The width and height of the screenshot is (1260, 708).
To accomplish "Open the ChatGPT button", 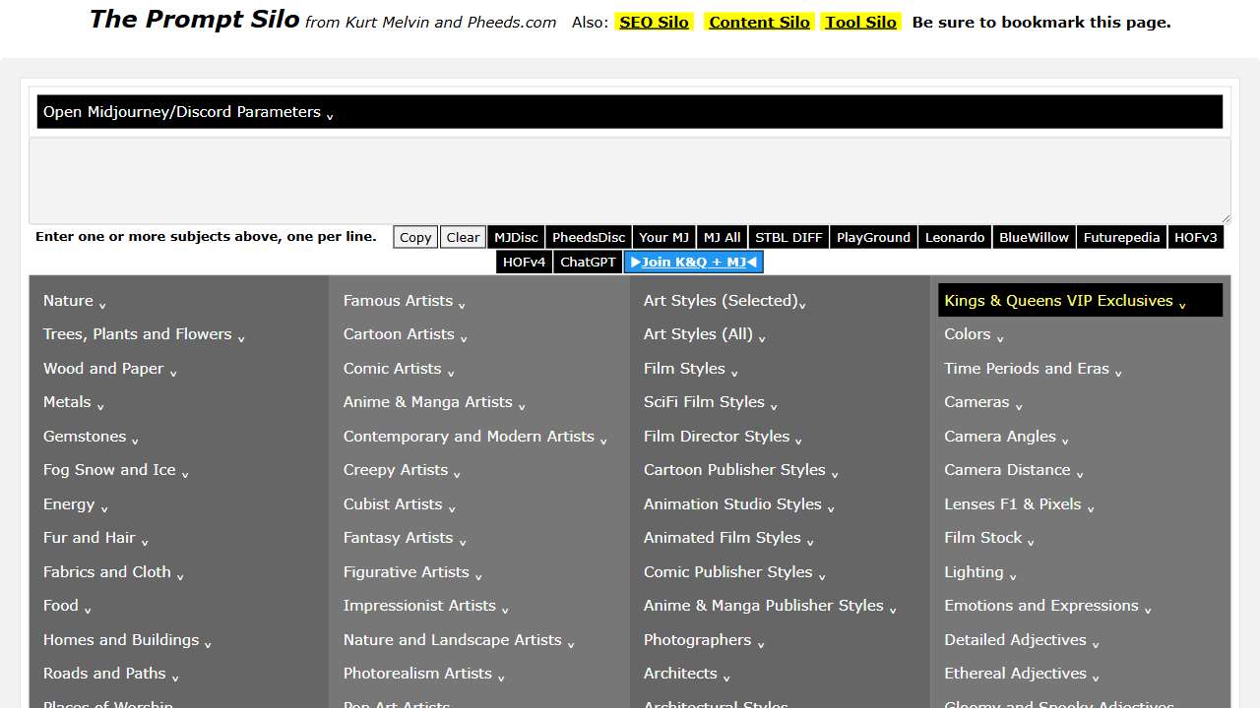I will [588, 262].
